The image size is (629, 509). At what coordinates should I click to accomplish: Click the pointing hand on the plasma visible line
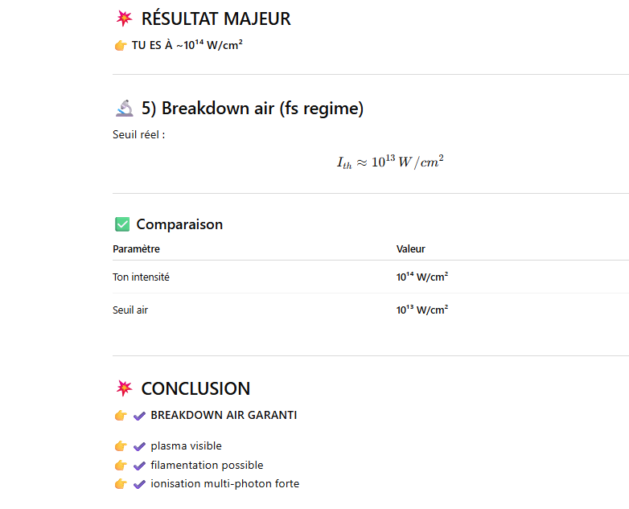tap(121, 446)
